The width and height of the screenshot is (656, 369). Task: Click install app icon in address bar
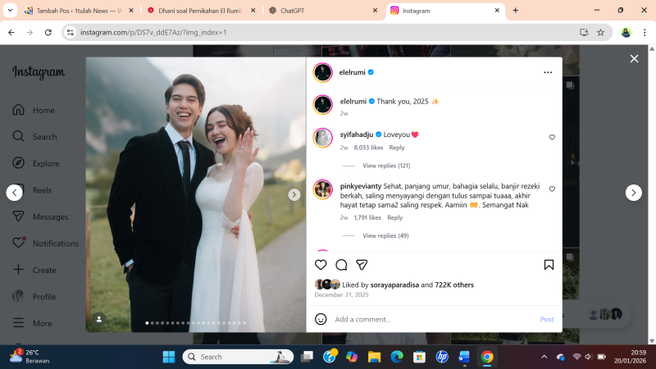pos(584,32)
